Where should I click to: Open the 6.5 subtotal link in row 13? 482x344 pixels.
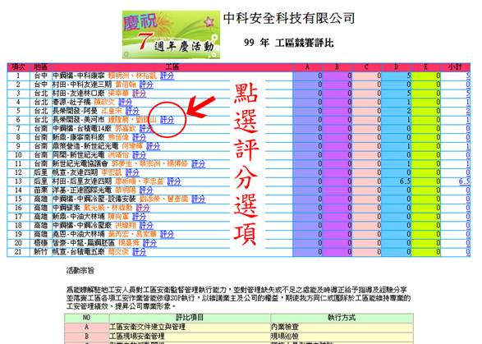(464, 181)
